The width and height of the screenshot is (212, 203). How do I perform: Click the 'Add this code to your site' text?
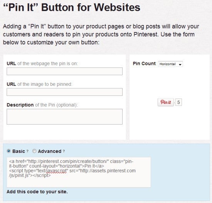tap(37, 192)
